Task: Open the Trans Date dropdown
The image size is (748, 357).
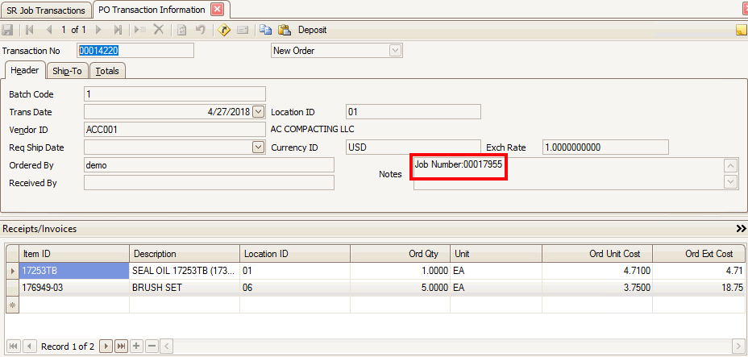Action: click(x=258, y=112)
